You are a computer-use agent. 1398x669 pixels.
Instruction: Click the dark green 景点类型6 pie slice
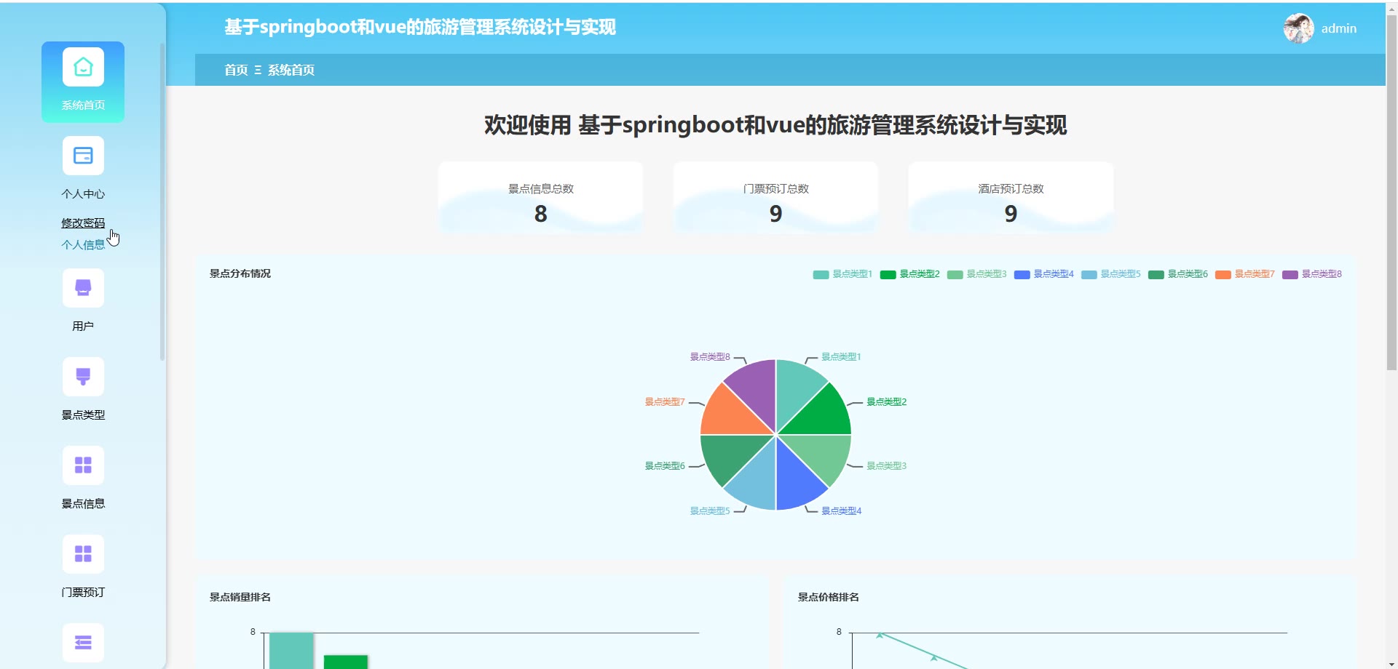(728, 455)
